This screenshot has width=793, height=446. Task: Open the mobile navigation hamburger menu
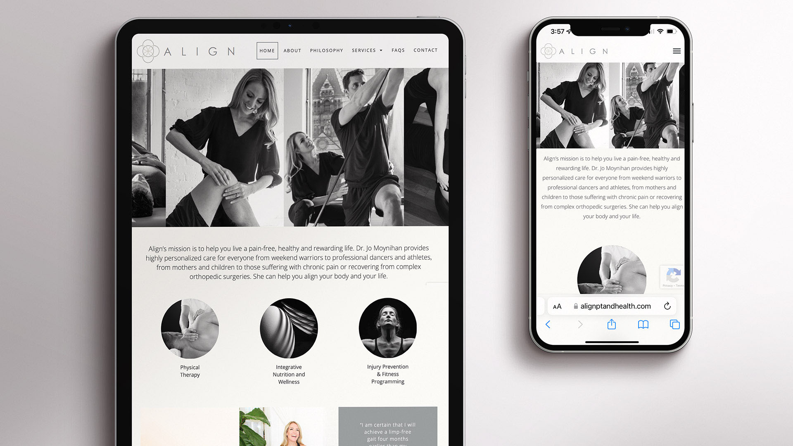point(677,51)
